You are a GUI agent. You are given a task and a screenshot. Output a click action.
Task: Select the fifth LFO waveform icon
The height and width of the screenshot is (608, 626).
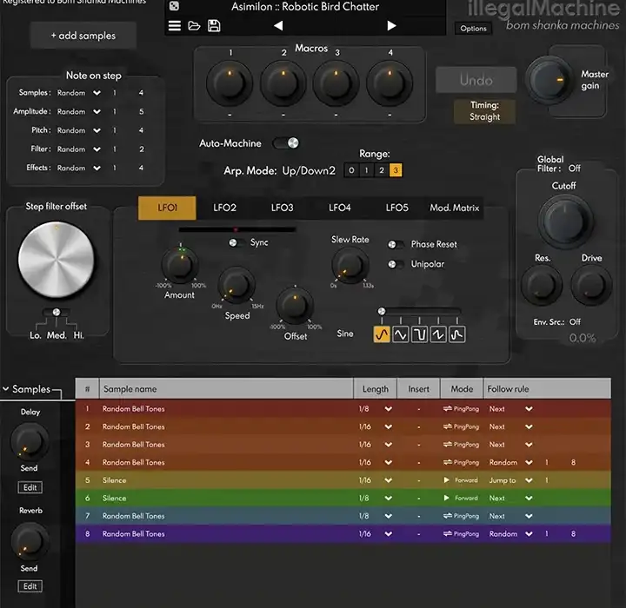(456, 334)
